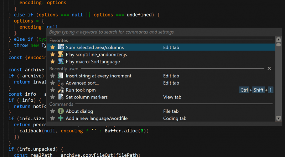Click the word undefined in the code
Image resolution: width=285 pixels, height=157 pixels.
tap(139, 15)
